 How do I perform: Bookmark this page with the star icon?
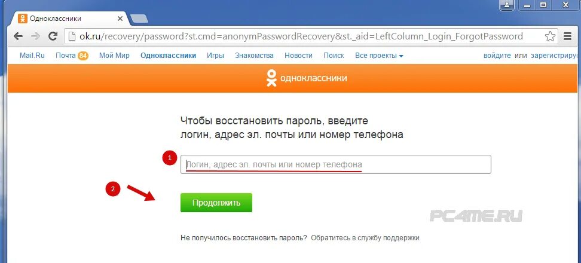551,36
